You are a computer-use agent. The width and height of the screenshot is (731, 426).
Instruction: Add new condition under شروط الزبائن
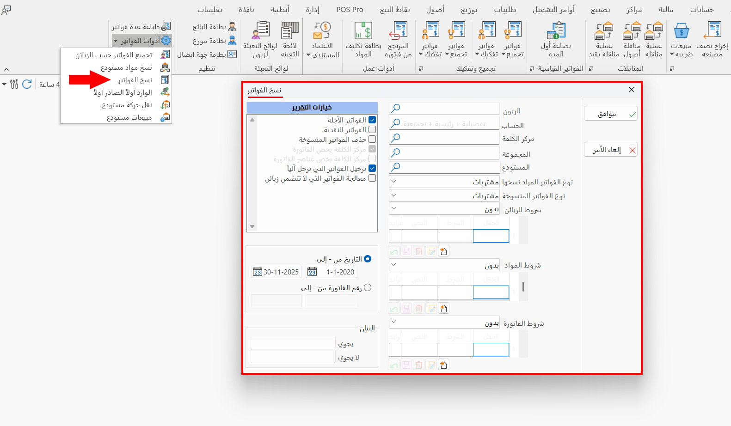pyautogui.click(x=443, y=251)
